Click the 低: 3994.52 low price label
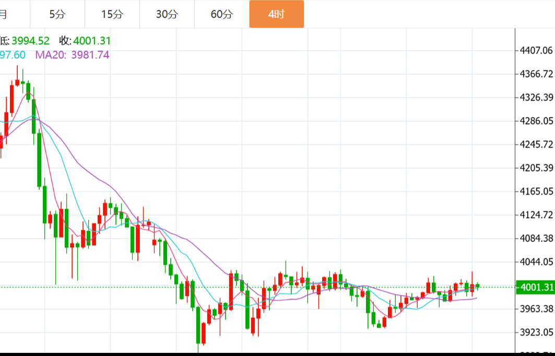The image size is (555, 356). point(25,41)
